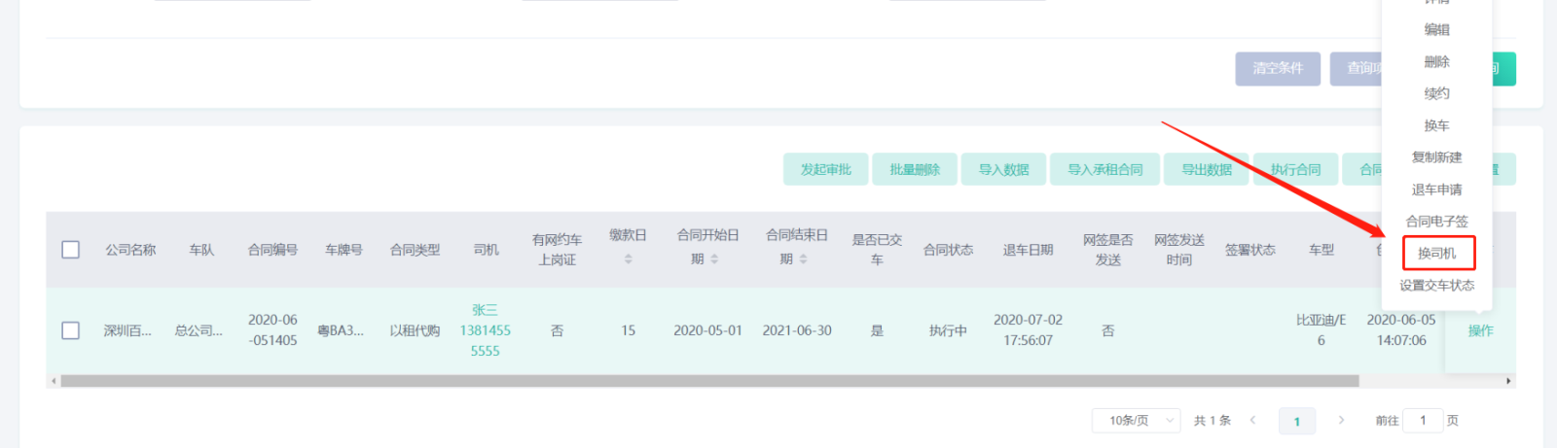The height and width of the screenshot is (448, 1557).
Task: Open the 操作 action link in row
Action: tap(1480, 331)
